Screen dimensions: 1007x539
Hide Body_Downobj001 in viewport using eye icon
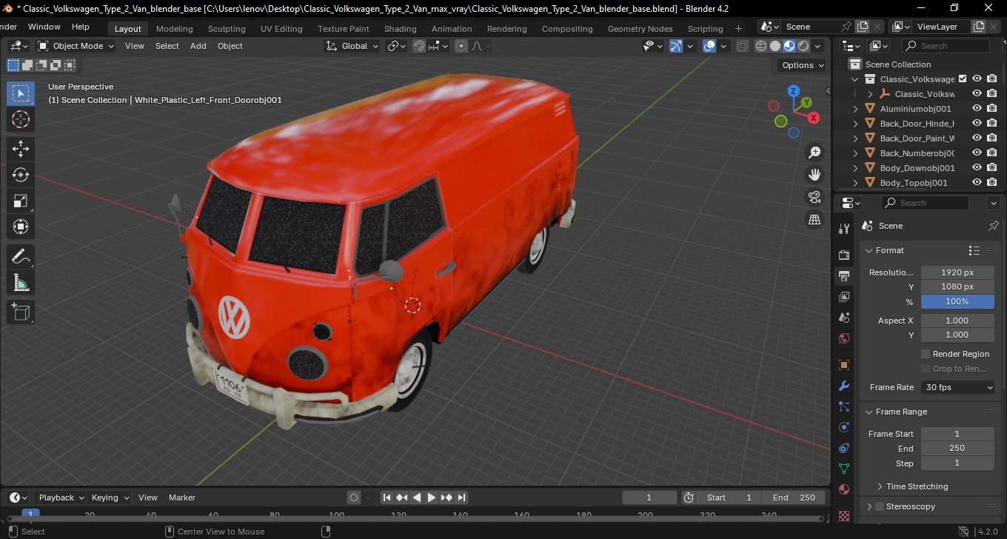[x=977, y=168]
